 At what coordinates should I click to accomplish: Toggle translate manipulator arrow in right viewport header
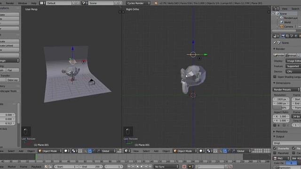(x=225, y=151)
